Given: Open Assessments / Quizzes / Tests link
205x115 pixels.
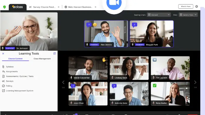Looking at the screenshot, I should click(20, 76).
